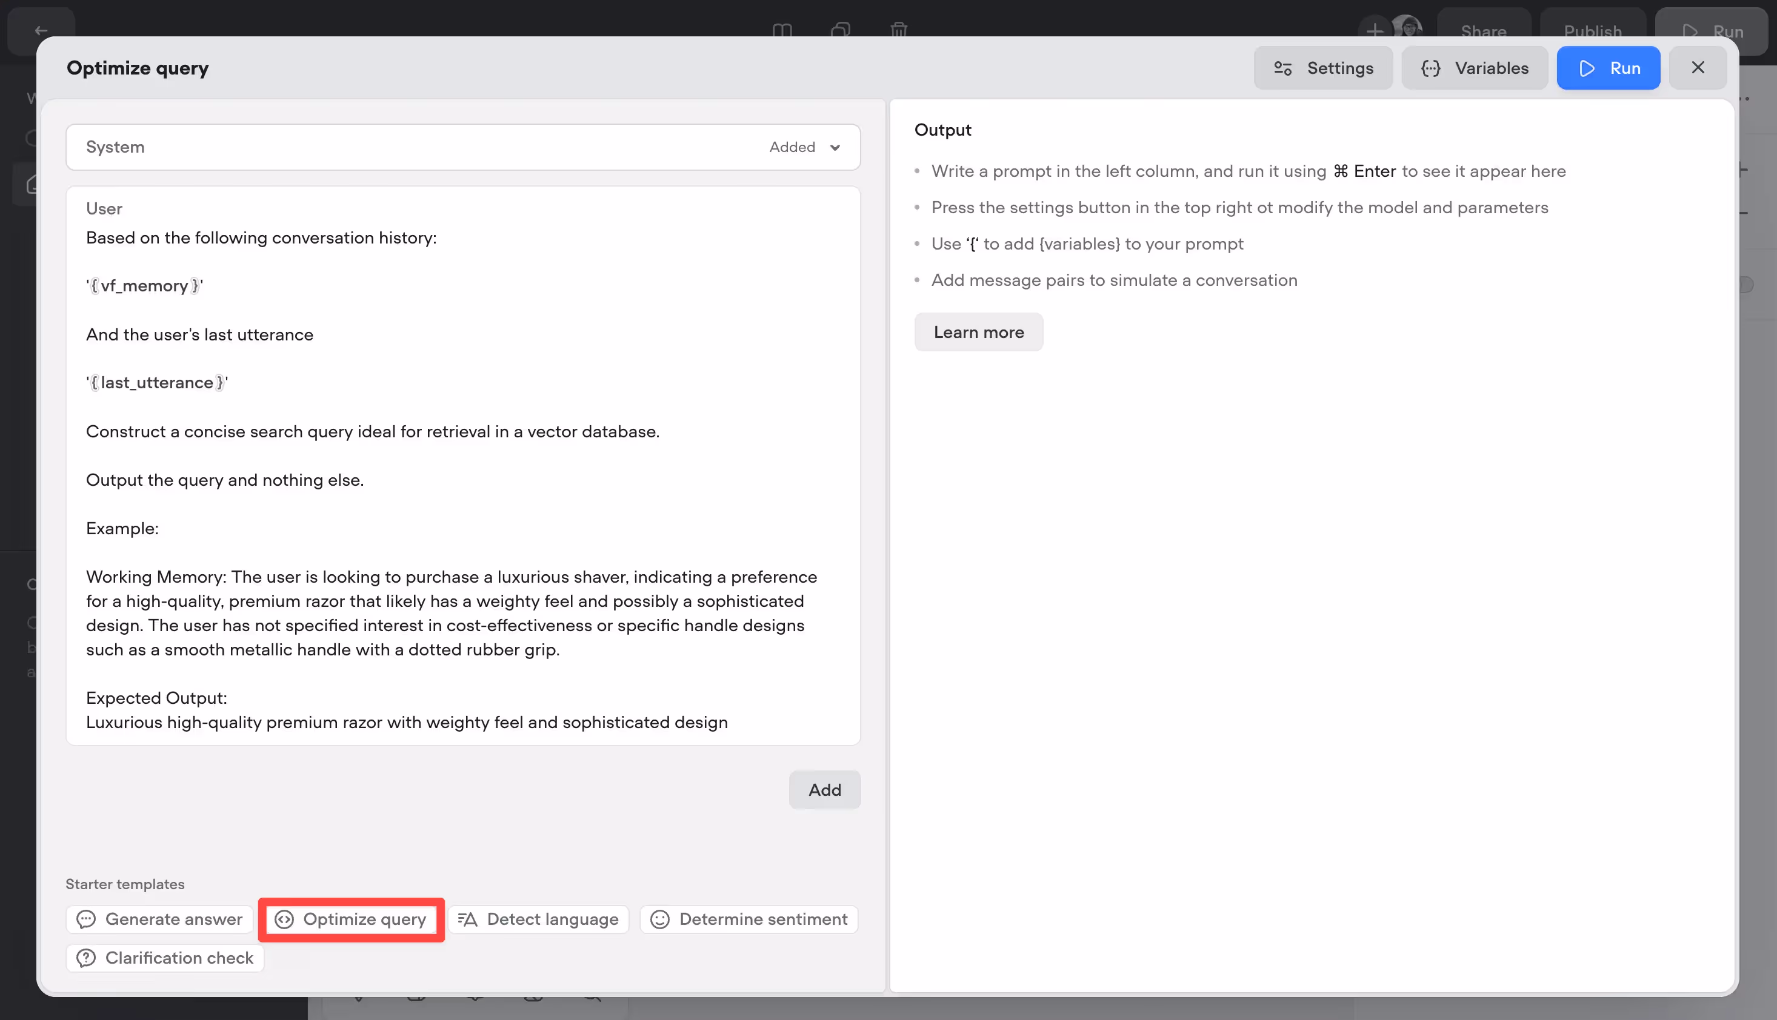Click the blue Run play button
The width and height of the screenshot is (1777, 1020).
pos(1608,68)
